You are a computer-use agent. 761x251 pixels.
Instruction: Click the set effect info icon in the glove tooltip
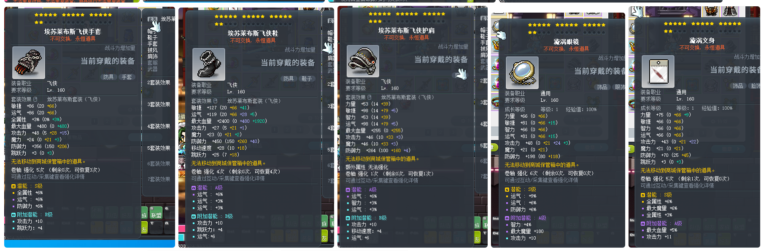pyautogui.click(x=35, y=99)
